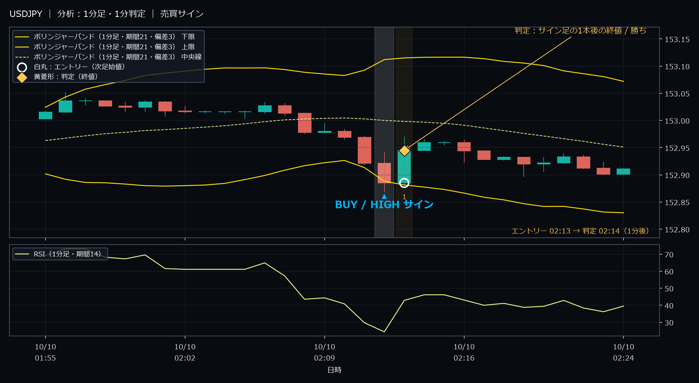Viewport: 699px width, 383px height.
Task: Click the 152.80 price axis label
Action: click(677, 229)
